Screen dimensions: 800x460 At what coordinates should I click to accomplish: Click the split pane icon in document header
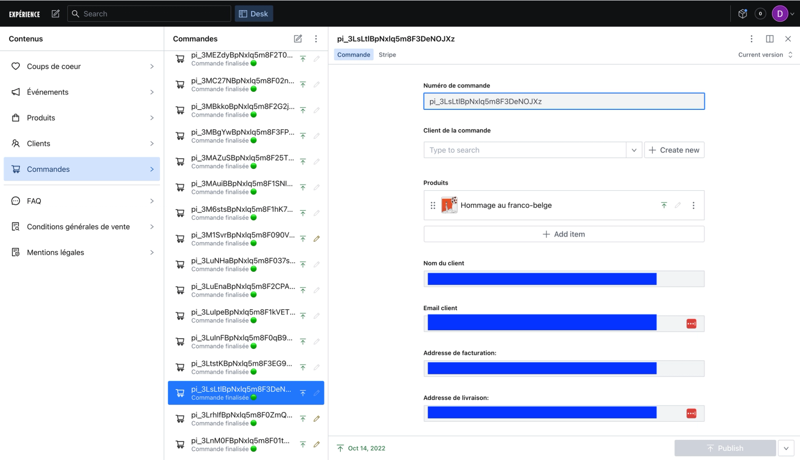point(770,39)
